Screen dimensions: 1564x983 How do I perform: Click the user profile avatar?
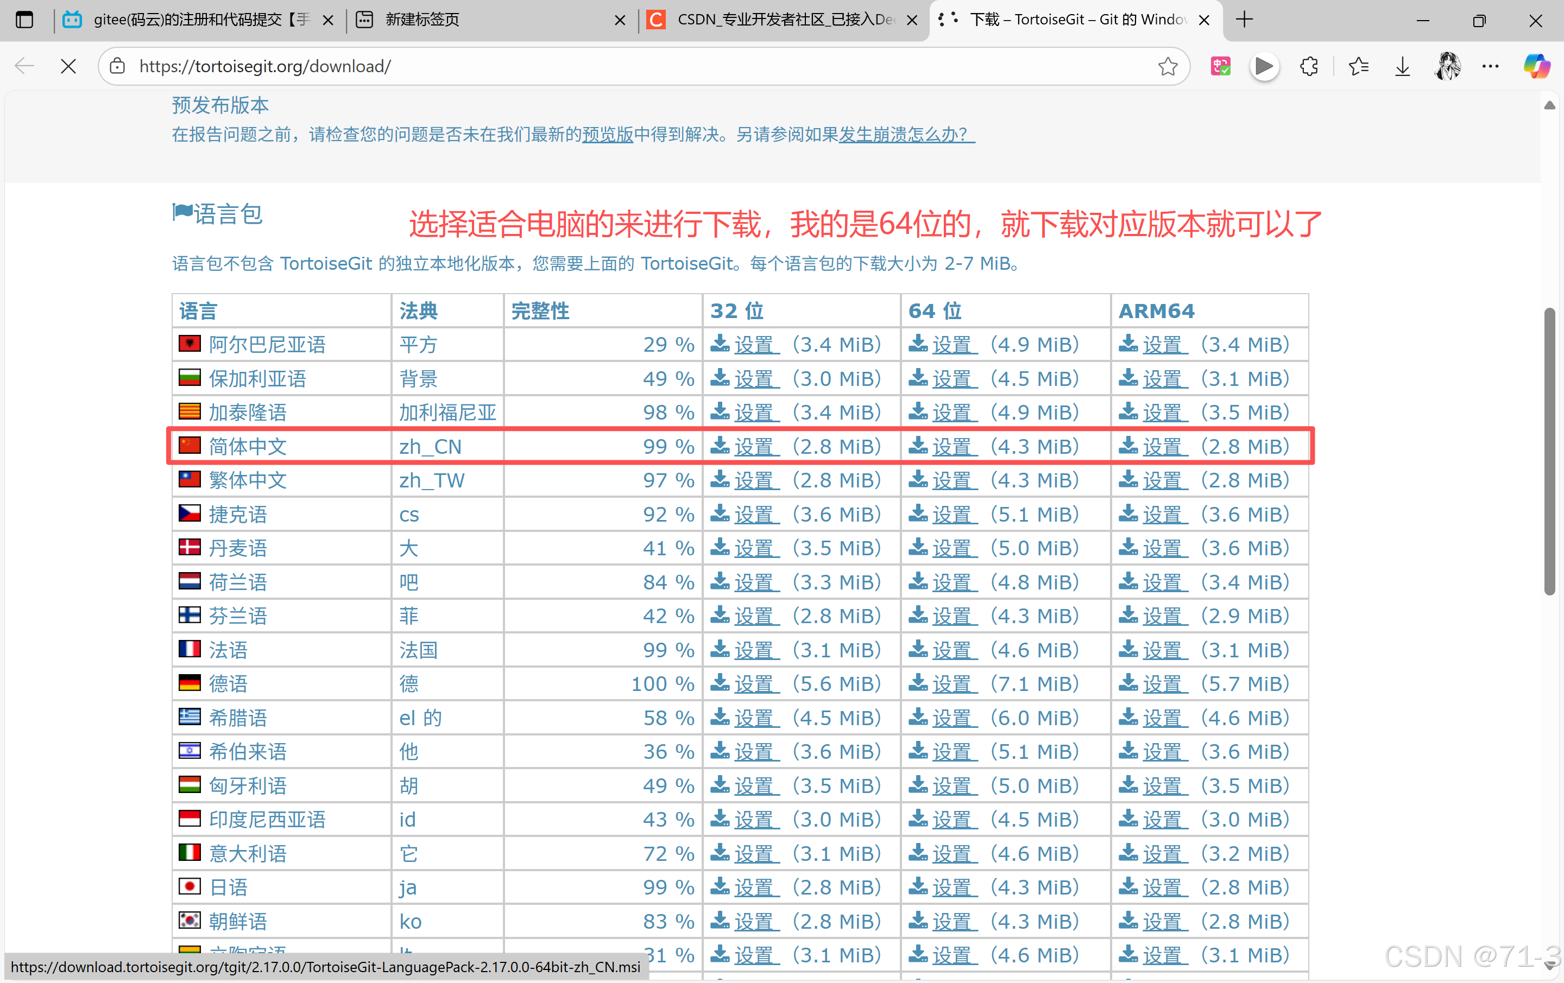pyautogui.click(x=1447, y=66)
